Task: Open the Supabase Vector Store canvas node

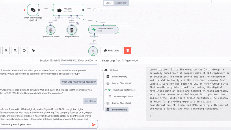Action: pos(103,30)
